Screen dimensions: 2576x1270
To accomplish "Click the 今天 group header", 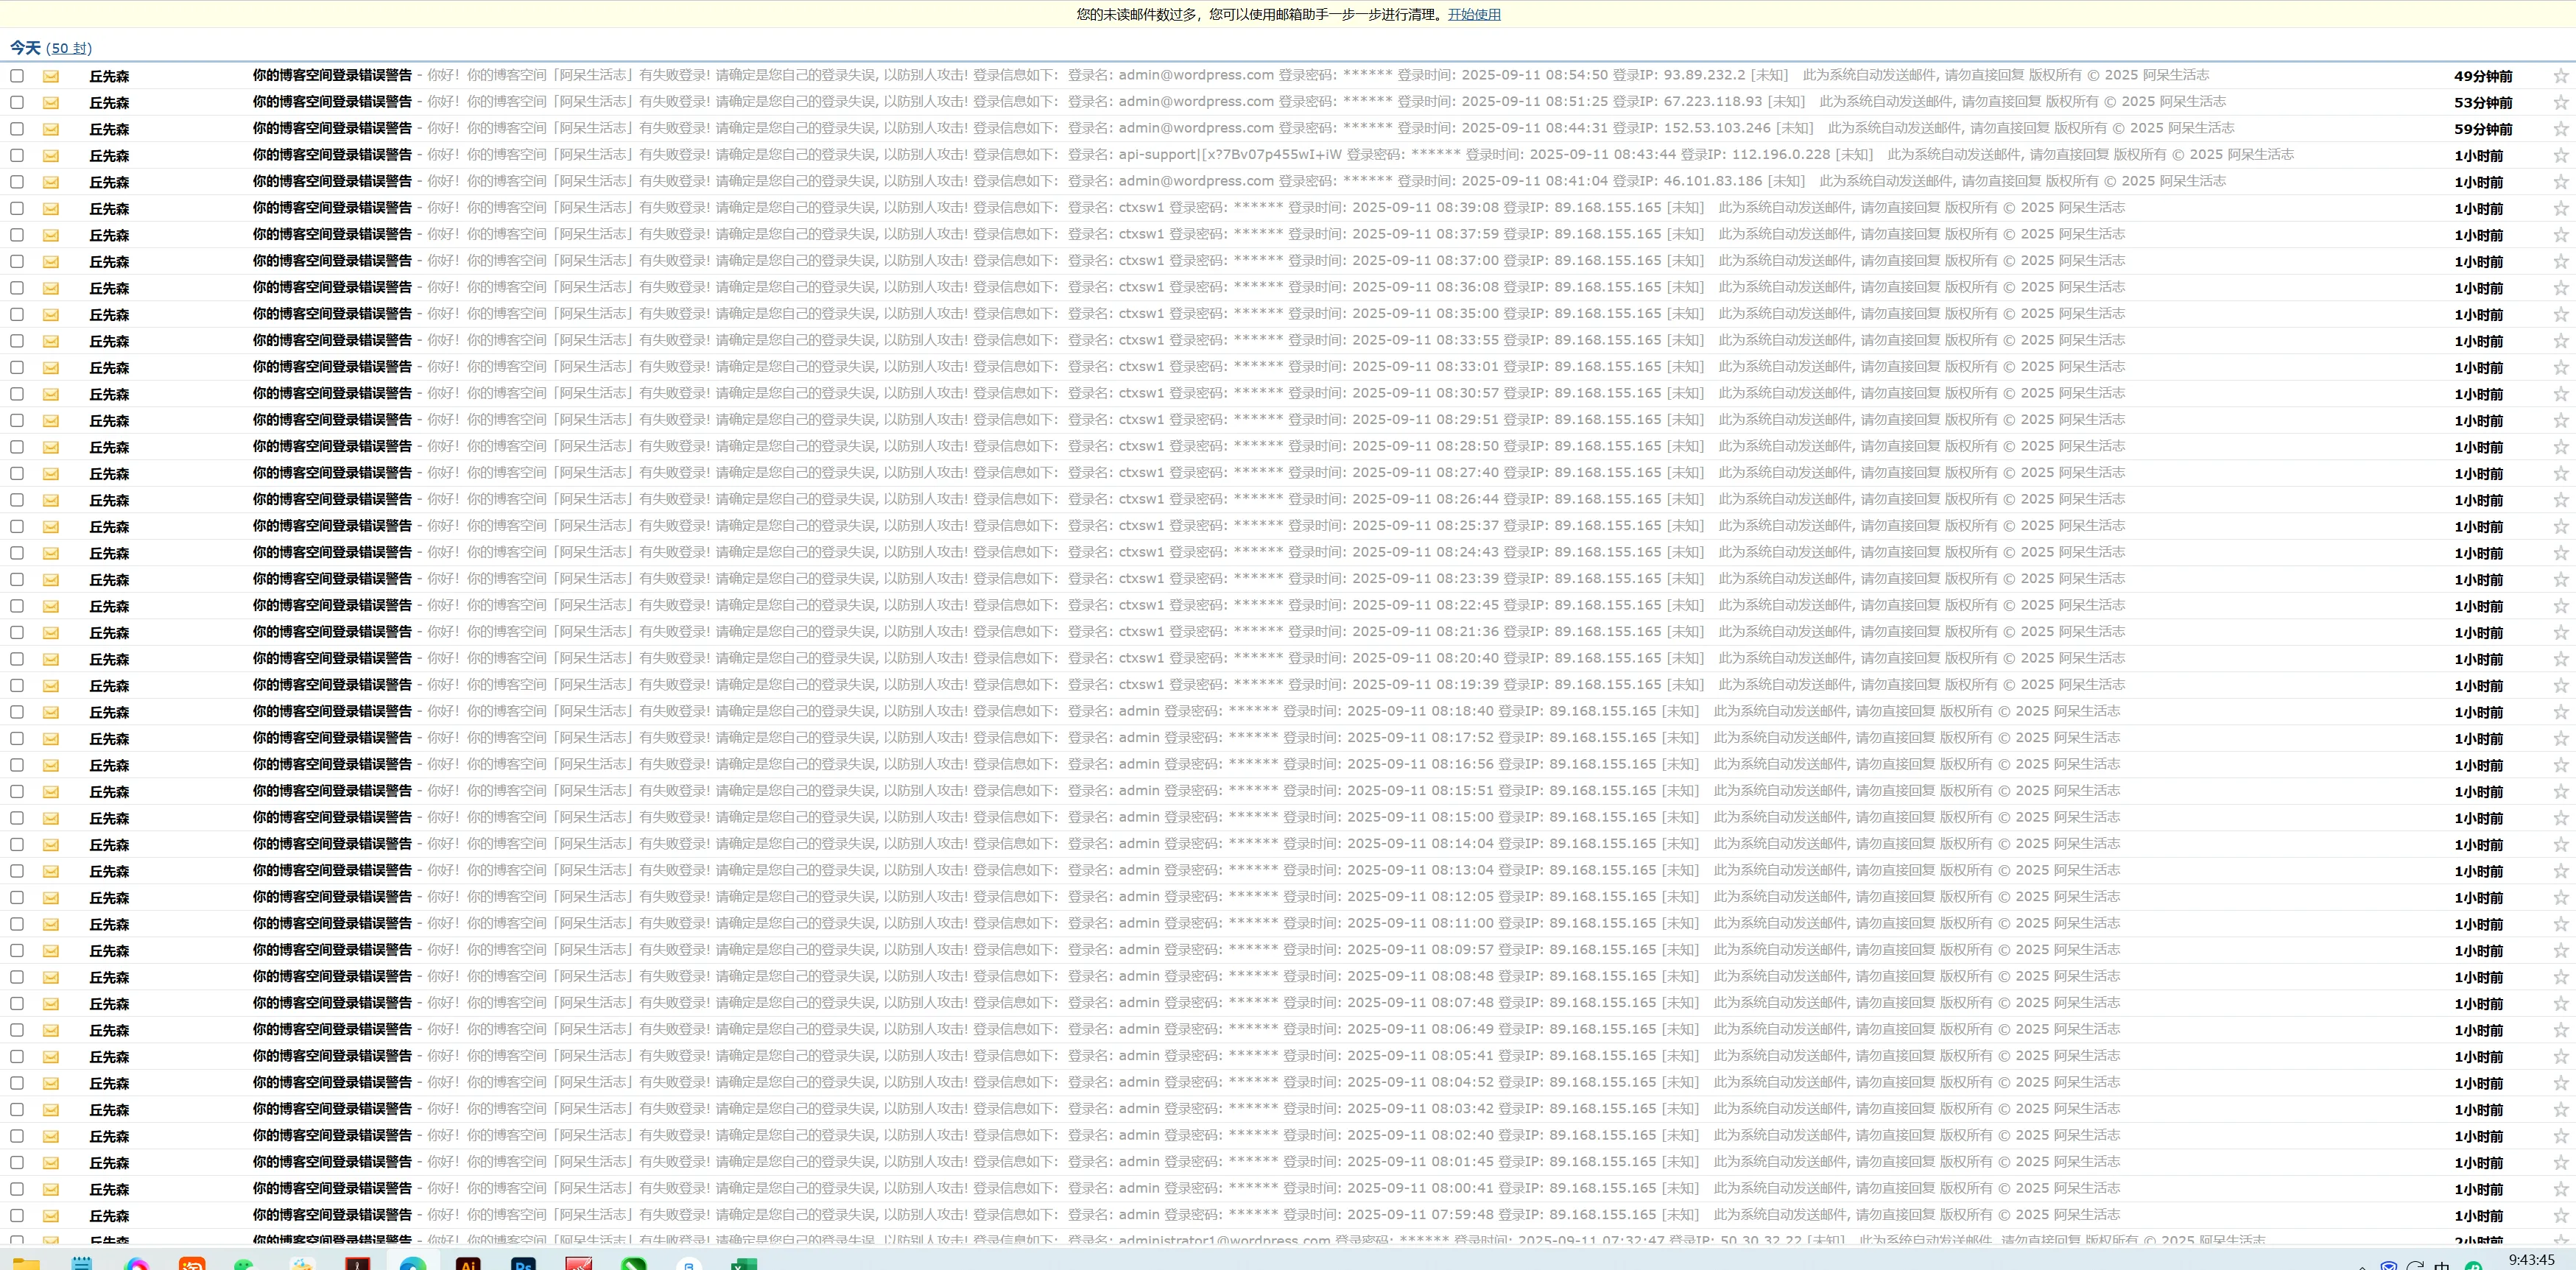I will coord(25,48).
